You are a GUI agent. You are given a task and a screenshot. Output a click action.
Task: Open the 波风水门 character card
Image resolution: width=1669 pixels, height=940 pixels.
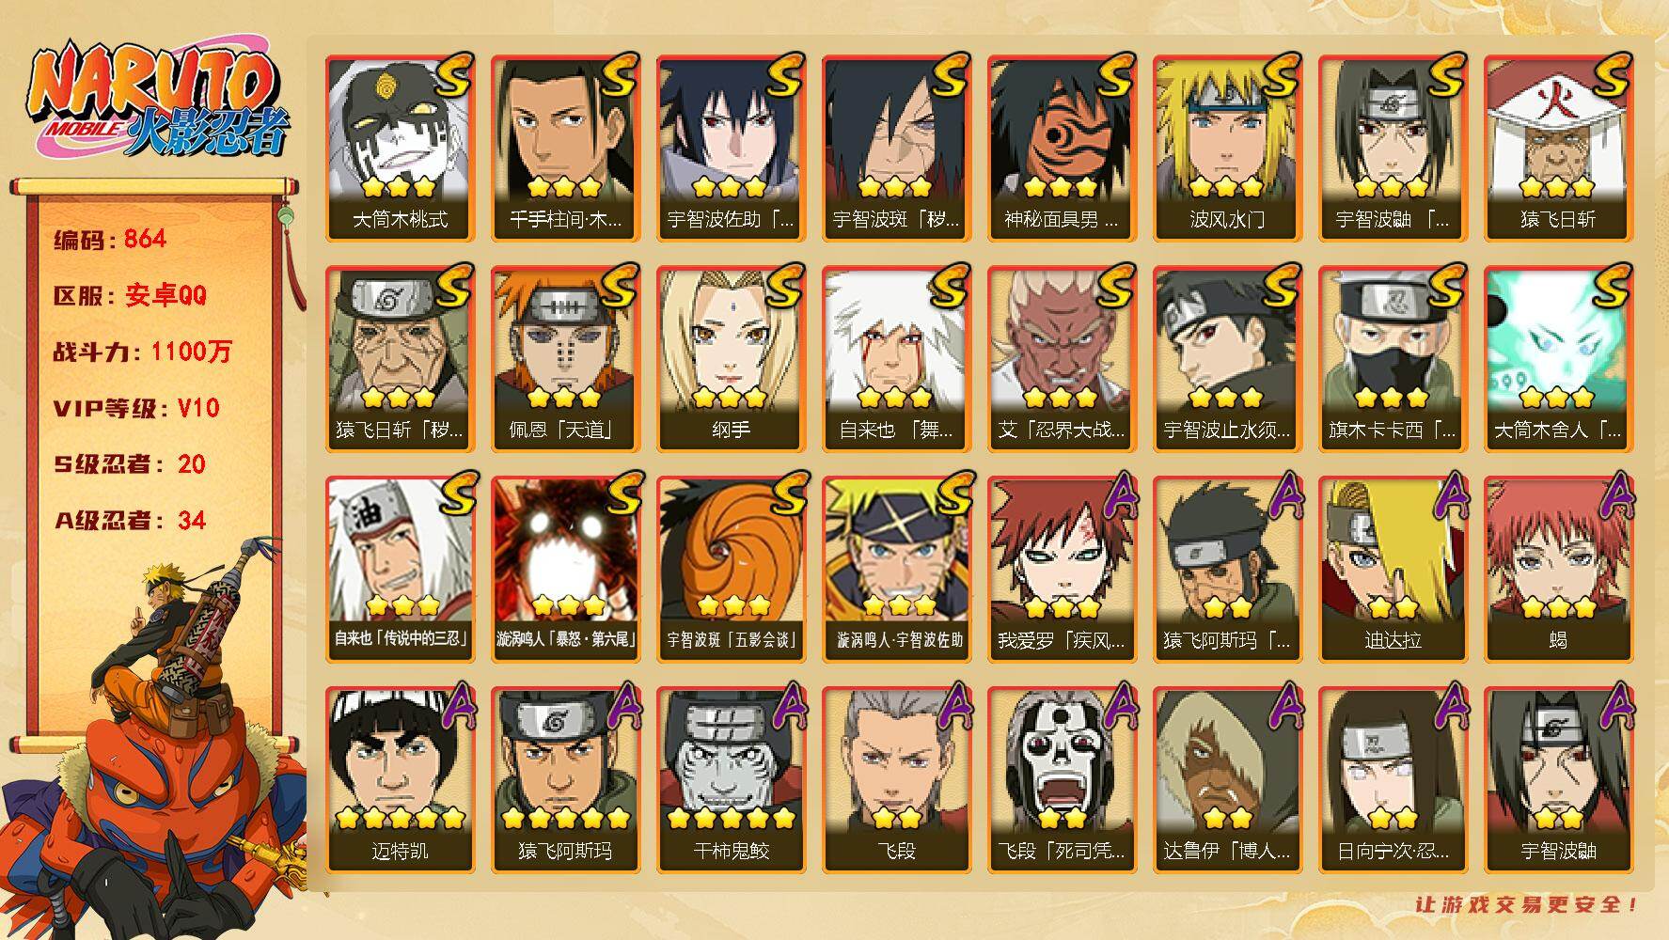pyautogui.click(x=1228, y=149)
